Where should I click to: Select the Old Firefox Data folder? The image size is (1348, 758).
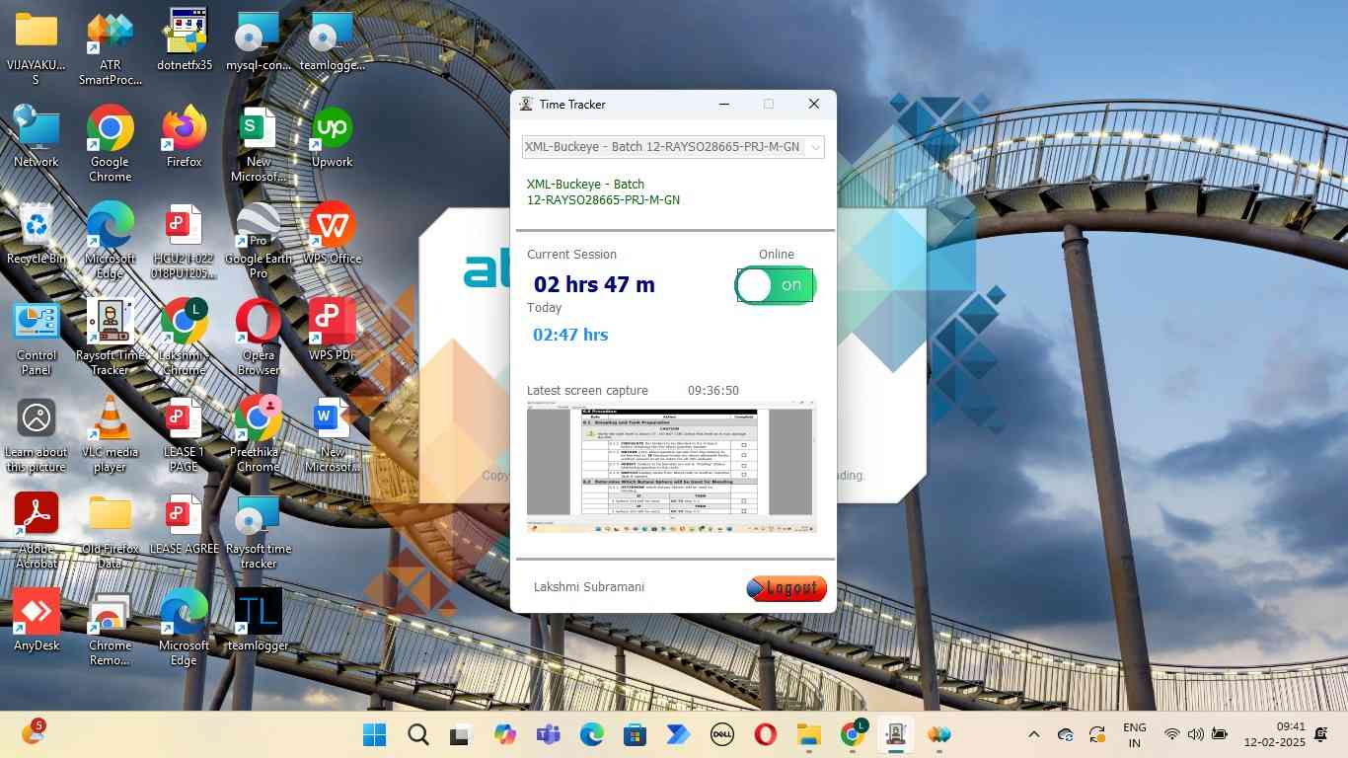pyautogui.click(x=110, y=532)
